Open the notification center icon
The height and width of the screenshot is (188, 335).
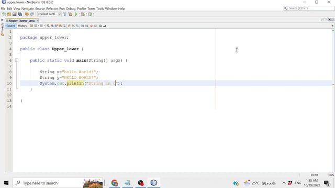(327, 183)
